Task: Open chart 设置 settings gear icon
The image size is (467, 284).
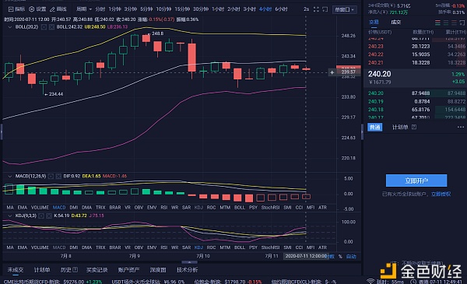Action: pyautogui.click(x=31, y=9)
